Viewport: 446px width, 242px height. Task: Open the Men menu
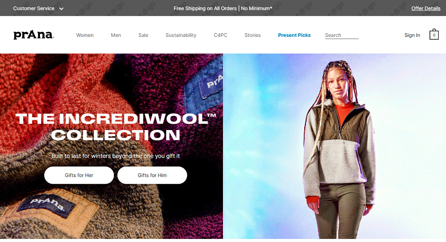click(116, 35)
